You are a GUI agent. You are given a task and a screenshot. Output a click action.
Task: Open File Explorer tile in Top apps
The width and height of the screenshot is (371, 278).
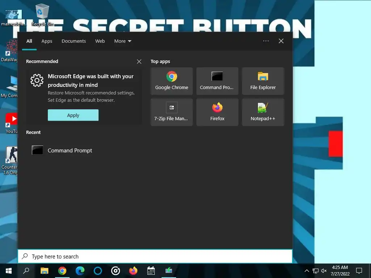coord(263,81)
